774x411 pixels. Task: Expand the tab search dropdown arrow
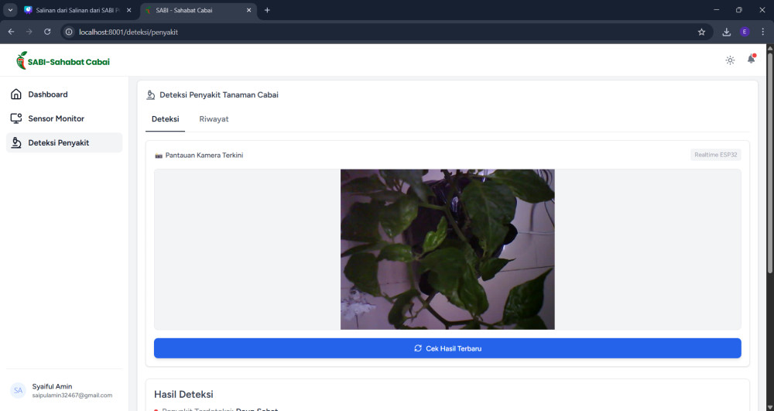pyautogui.click(x=11, y=10)
